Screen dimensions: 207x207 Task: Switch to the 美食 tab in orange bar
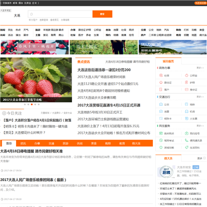pos(94,143)
